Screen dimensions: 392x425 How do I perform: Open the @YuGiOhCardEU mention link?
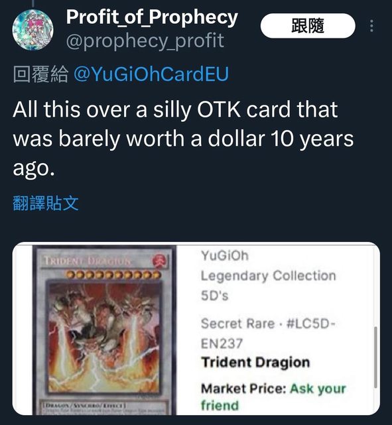click(151, 74)
